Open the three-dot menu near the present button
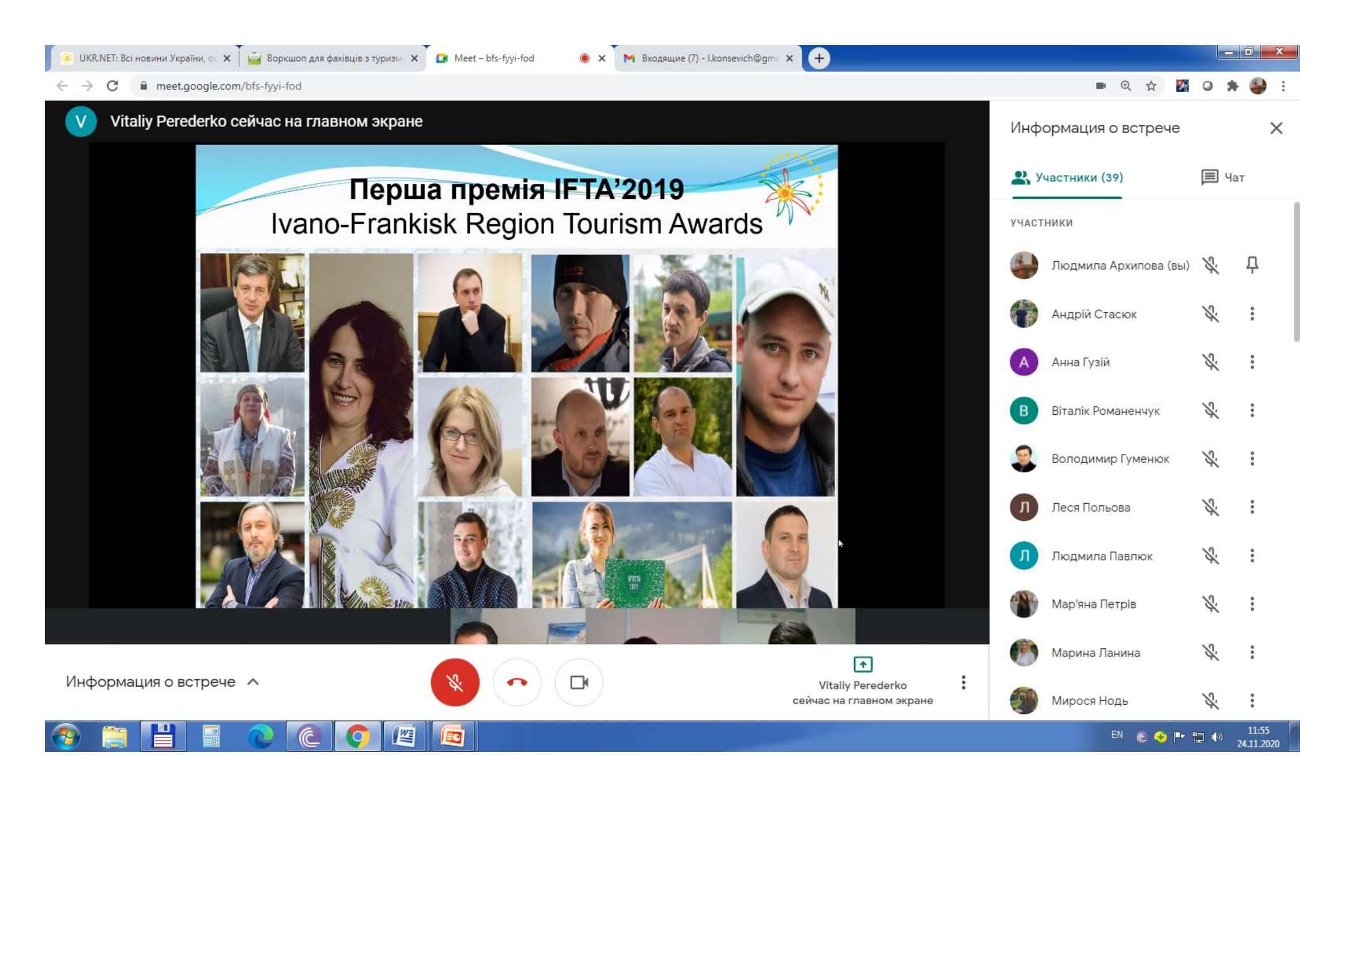Viewport: 1348px width, 953px height. click(963, 682)
